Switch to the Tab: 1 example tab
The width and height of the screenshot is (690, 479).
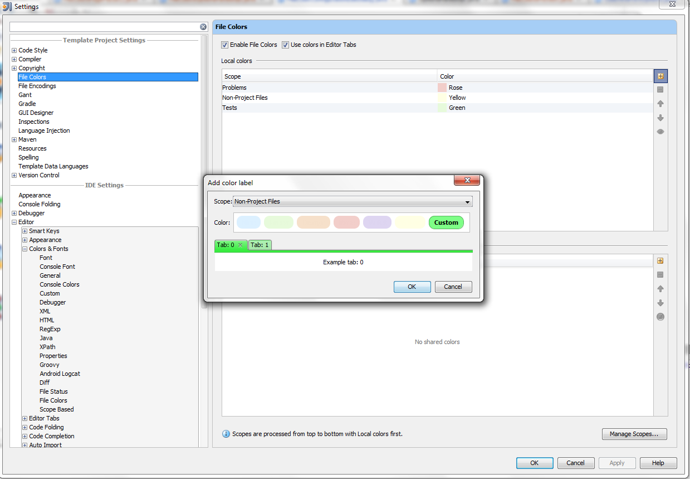260,245
